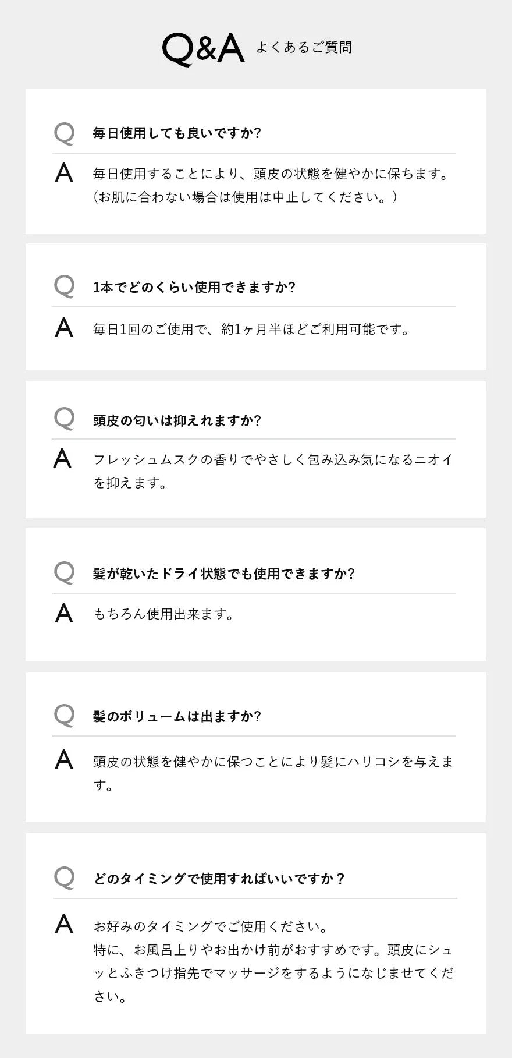Click the Q icon beside 毎日使用しても良いですか?
The height and width of the screenshot is (1058, 512).
click(64, 133)
